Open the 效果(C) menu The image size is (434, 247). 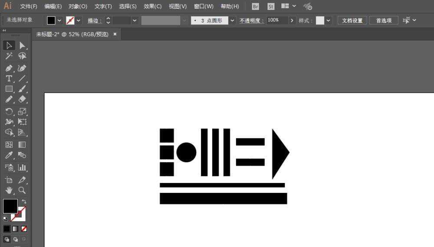[x=152, y=6]
